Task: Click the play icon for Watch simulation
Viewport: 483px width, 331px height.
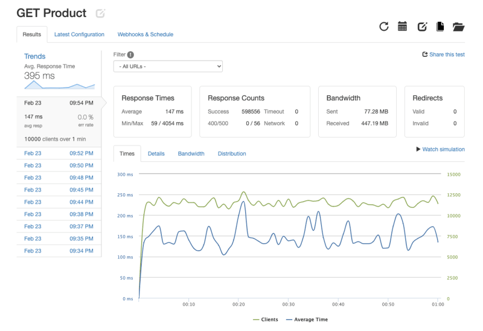Action: coord(418,149)
